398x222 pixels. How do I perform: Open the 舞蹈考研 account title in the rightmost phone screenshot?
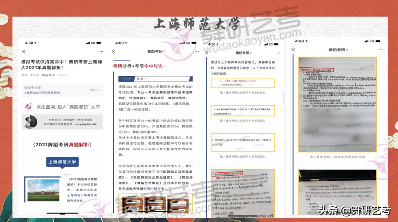[x=338, y=50]
